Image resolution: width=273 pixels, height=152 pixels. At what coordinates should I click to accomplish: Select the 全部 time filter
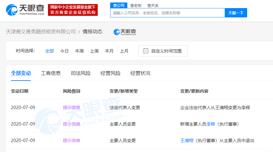point(49,51)
